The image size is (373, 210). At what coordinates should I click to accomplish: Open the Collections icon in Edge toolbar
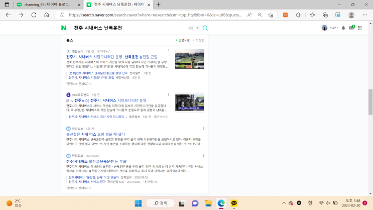click(325, 15)
